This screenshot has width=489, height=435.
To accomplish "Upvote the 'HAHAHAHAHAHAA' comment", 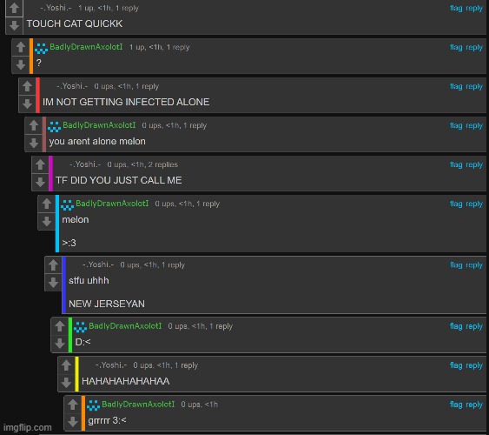I will [66, 365].
